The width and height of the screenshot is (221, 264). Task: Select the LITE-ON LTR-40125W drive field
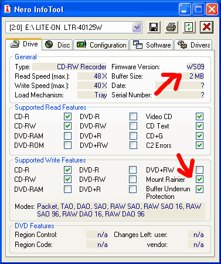(74, 27)
